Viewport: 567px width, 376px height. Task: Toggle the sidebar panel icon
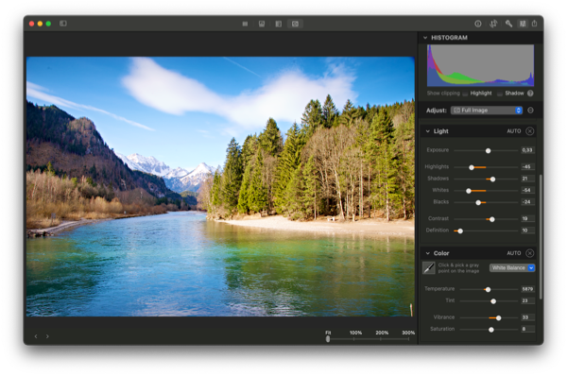(63, 24)
